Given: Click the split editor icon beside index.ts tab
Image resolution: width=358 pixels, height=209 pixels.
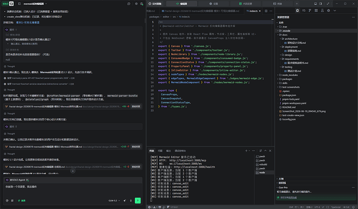Looking at the screenshot, I should pos(266,11).
